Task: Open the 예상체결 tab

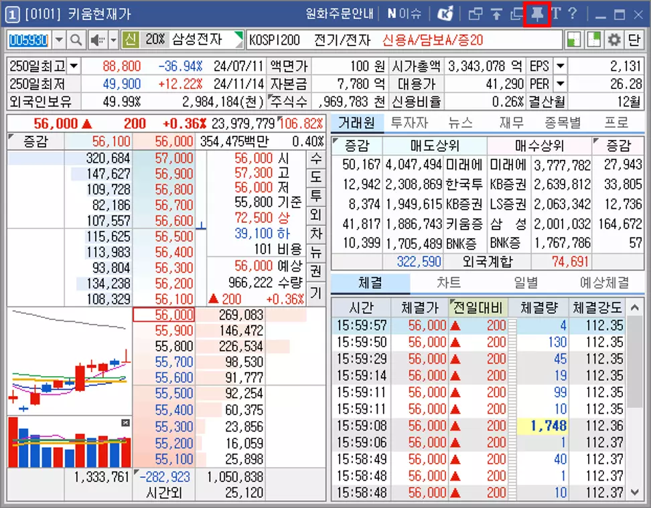Action: (x=604, y=283)
